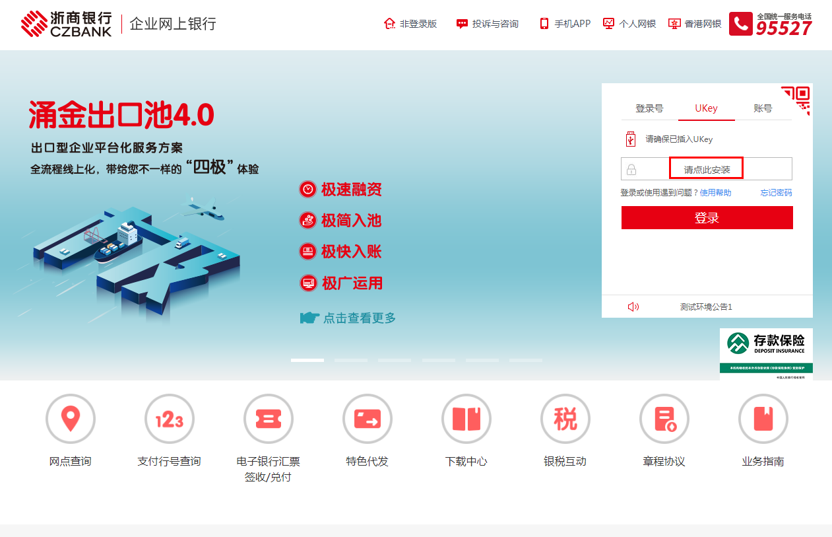This screenshot has width=832, height=537.
Task: Click the 极广运用 banner text
Action: coord(352,283)
